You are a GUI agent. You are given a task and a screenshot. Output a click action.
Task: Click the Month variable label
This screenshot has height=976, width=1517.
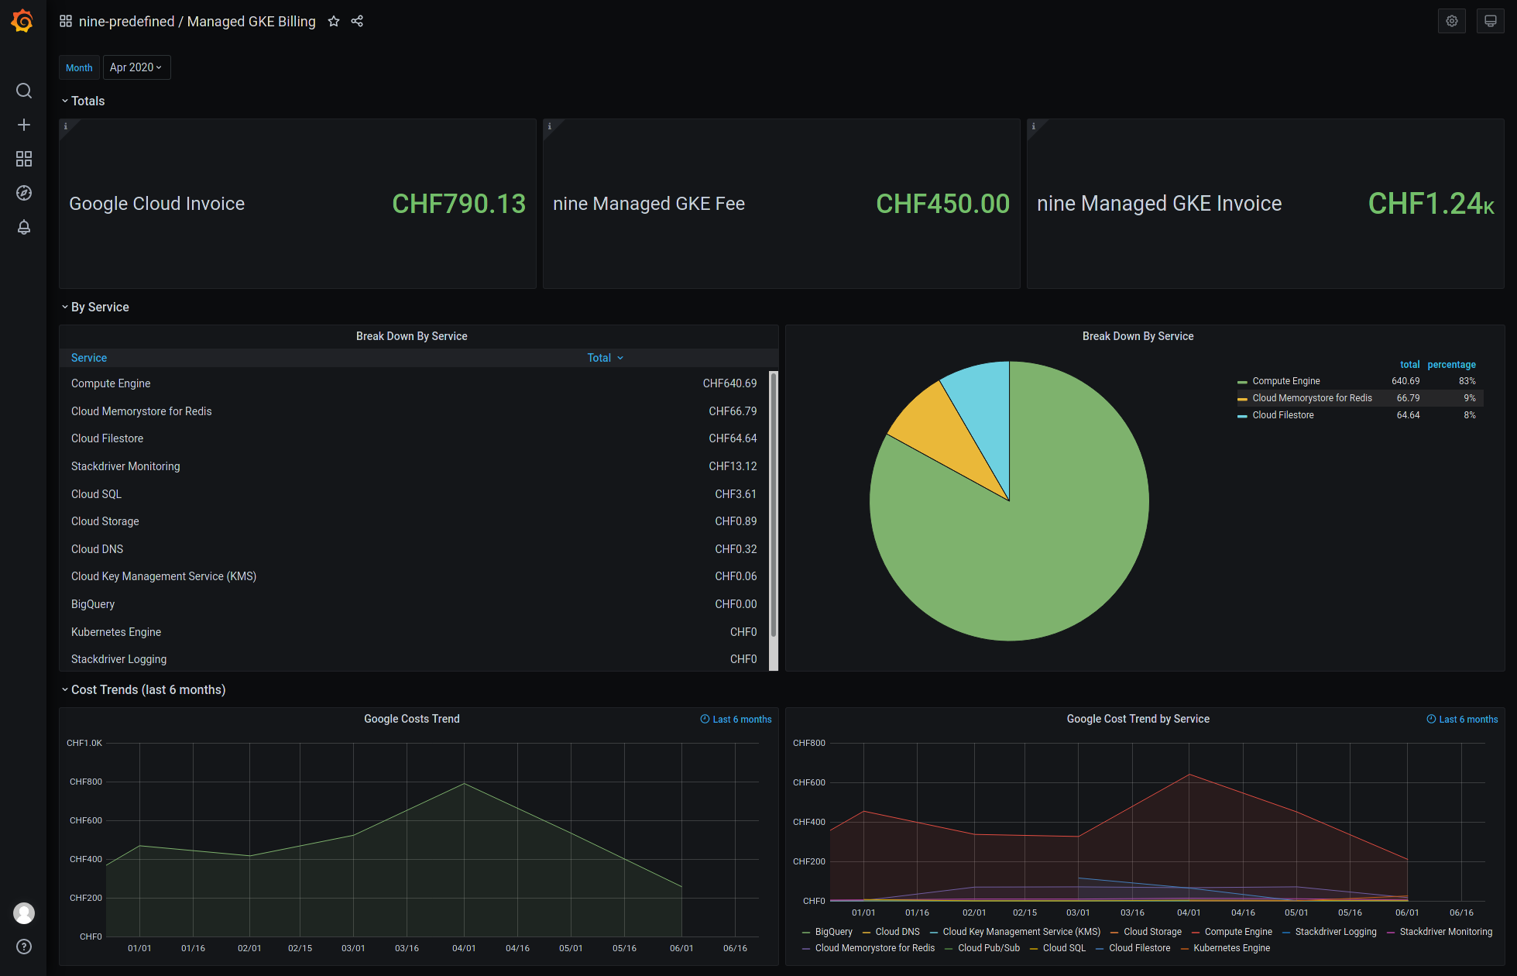point(79,67)
